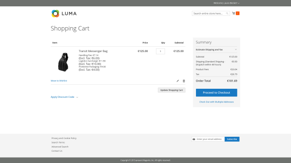Click the Shipping value €9.90

tap(235, 62)
